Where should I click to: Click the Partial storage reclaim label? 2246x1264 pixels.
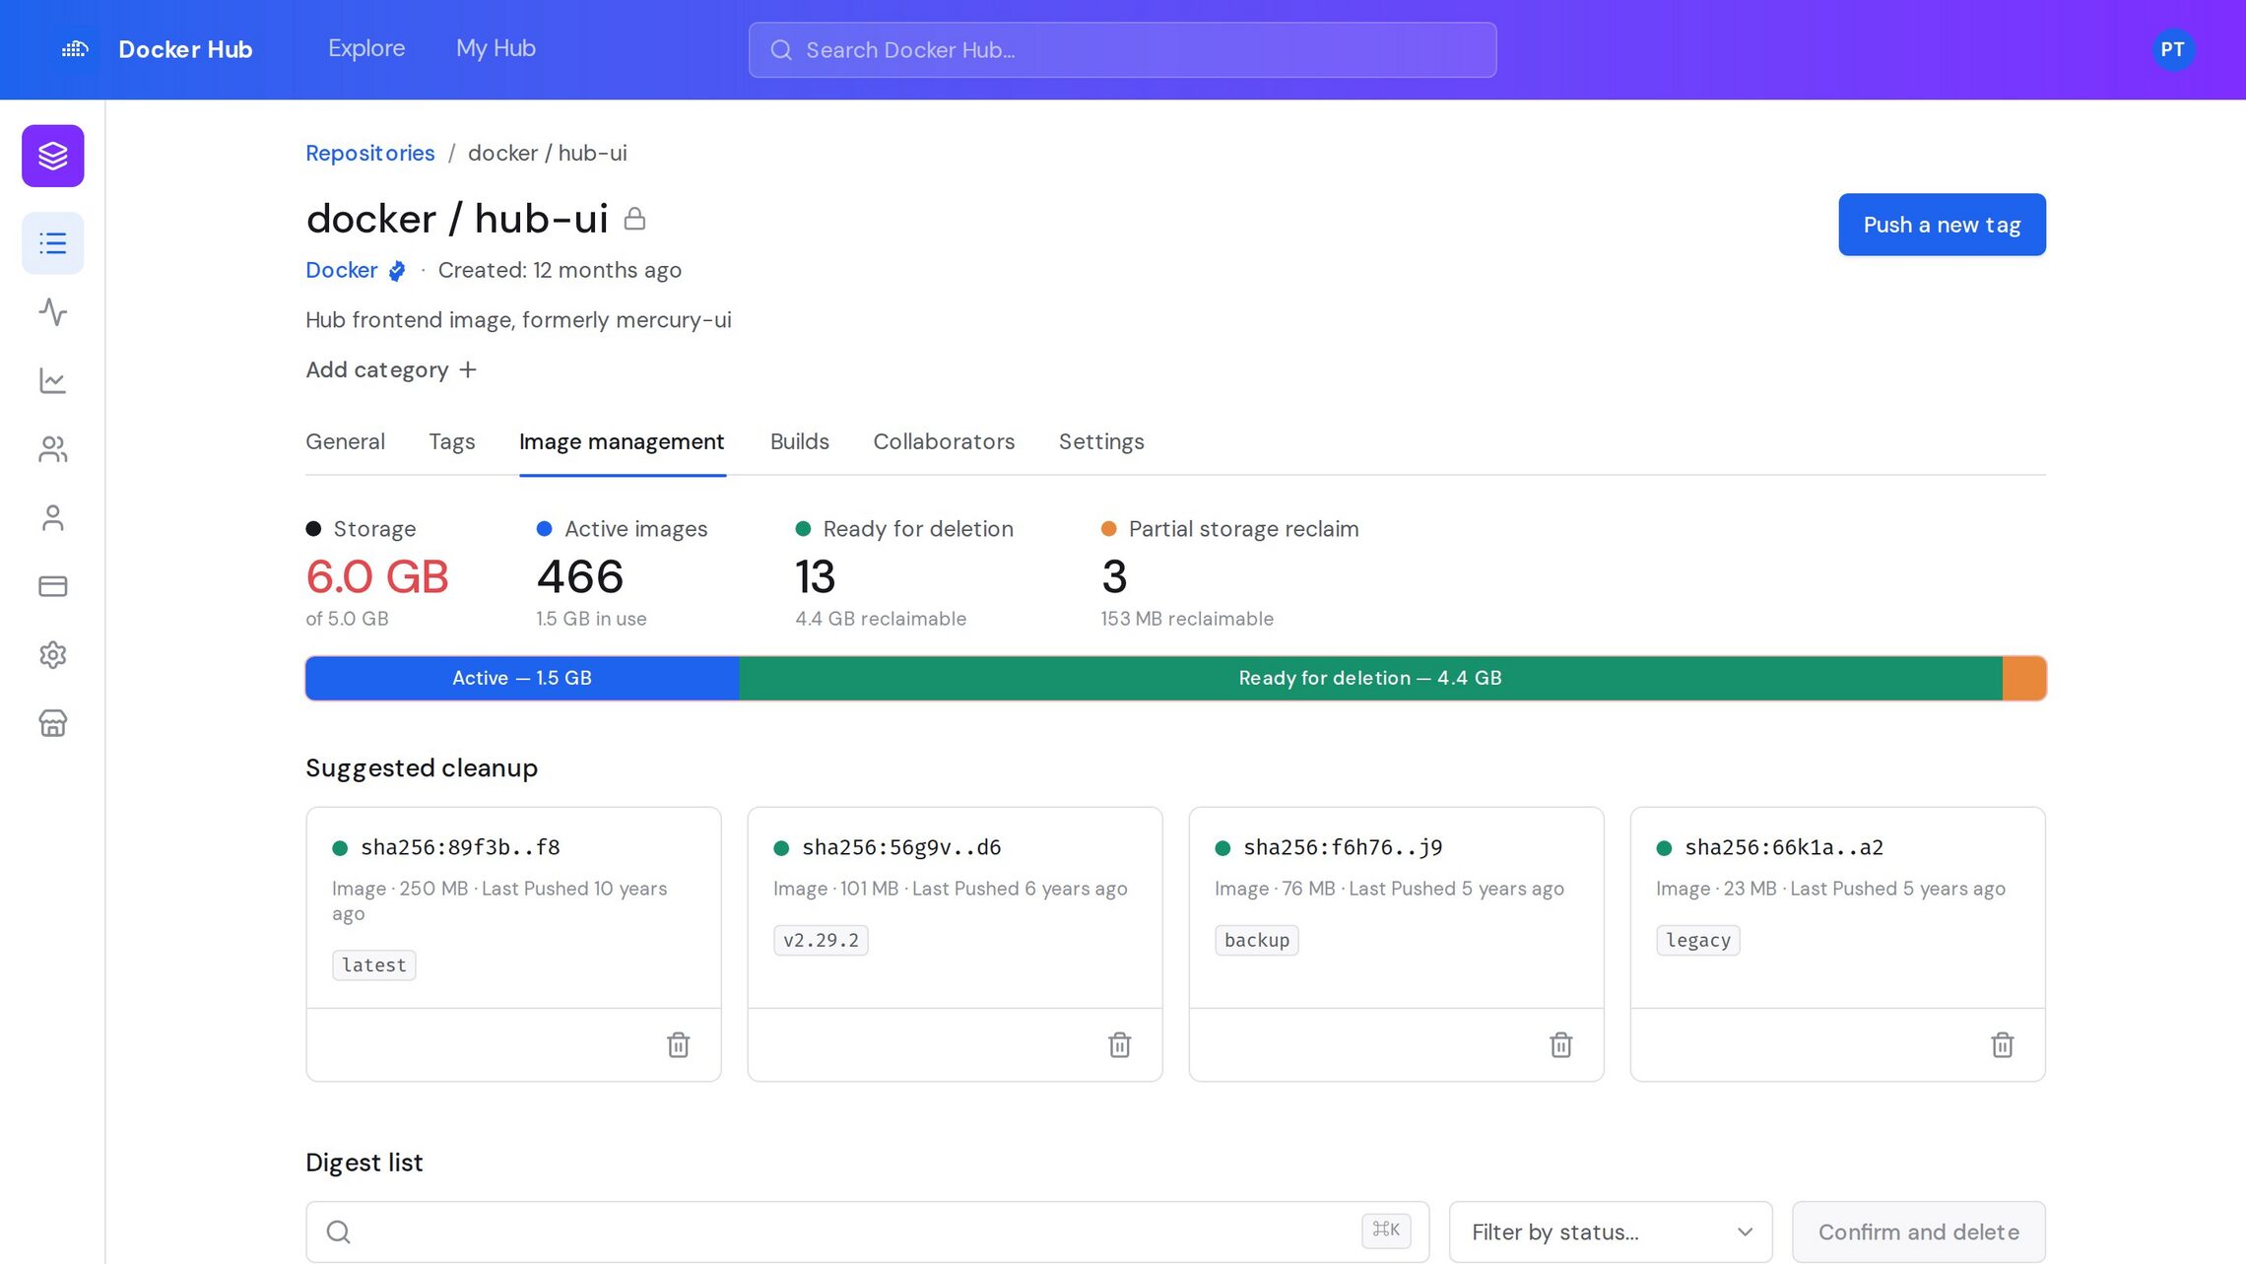pos(1243,529)
